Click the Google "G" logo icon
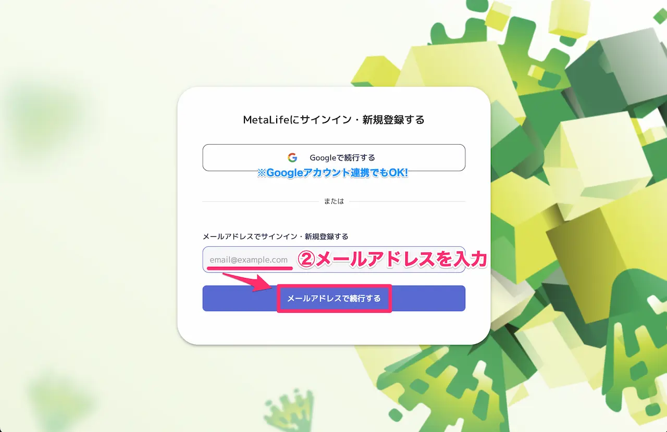The height and width of the screenshot is (432, 667). pos(292,158)
